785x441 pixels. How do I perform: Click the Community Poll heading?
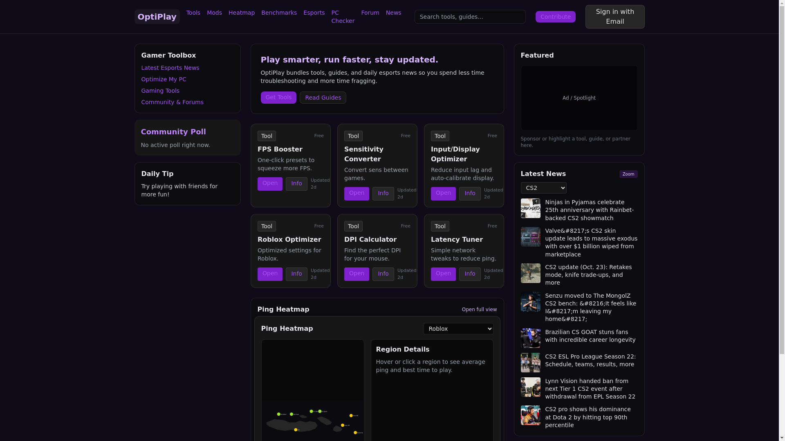pyautogui.click(x=173, y=132)
